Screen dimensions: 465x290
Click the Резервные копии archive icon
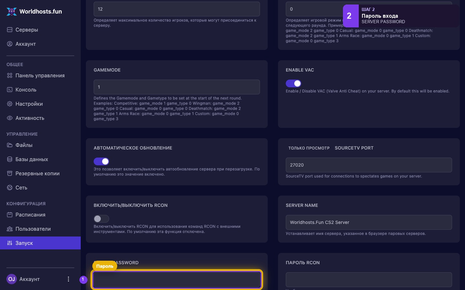(x=10, y=173)
